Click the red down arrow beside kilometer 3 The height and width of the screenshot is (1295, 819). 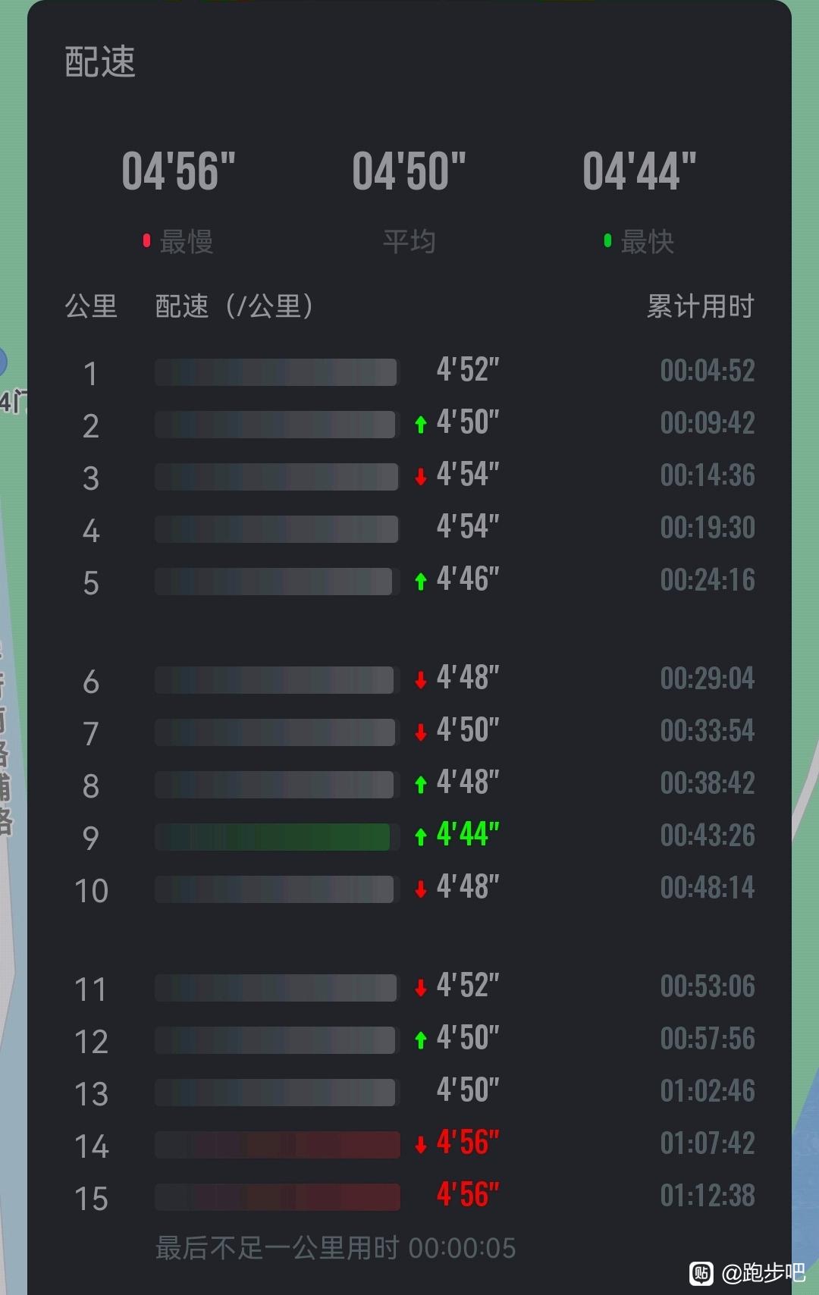(x=421, y=477)
